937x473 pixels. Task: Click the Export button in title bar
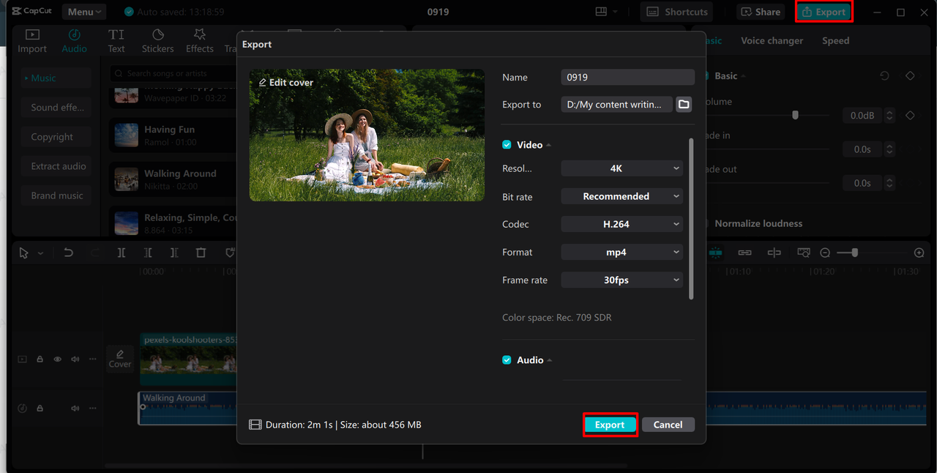click(x=824, y=12)
